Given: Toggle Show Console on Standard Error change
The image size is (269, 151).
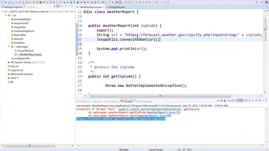Looking at the screenshot, I should click(242, 101).
